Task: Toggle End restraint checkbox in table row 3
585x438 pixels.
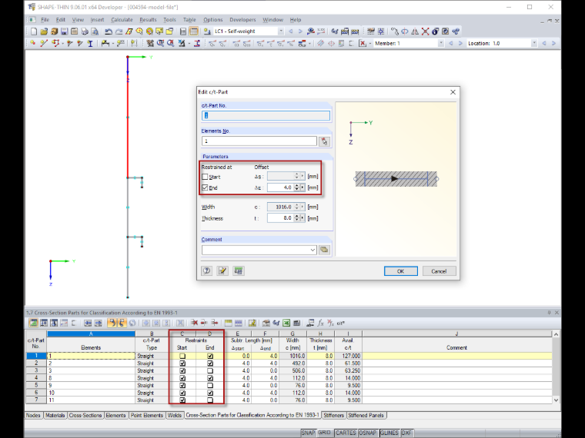Action: tap(210, 370)
